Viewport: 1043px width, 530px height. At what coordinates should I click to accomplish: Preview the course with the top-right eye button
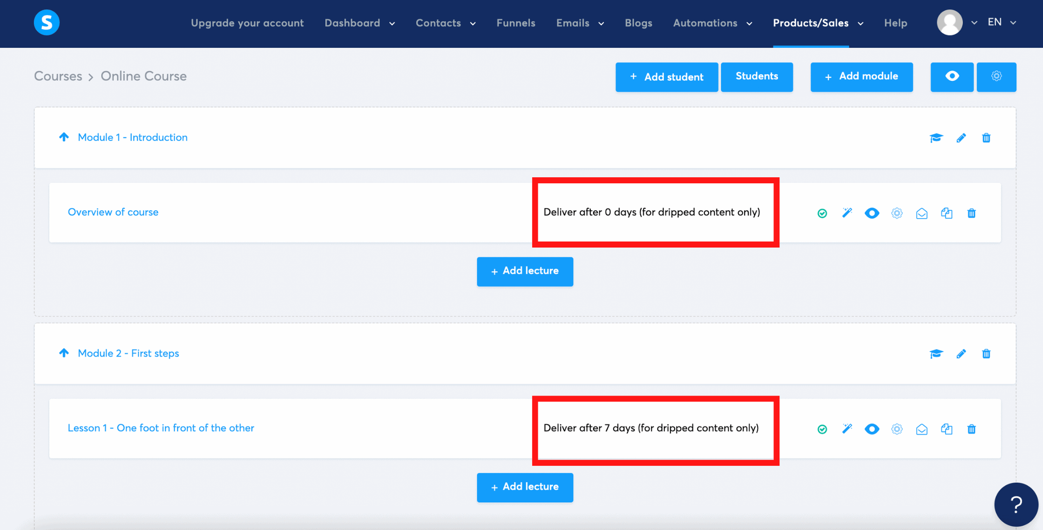(952, 77)
